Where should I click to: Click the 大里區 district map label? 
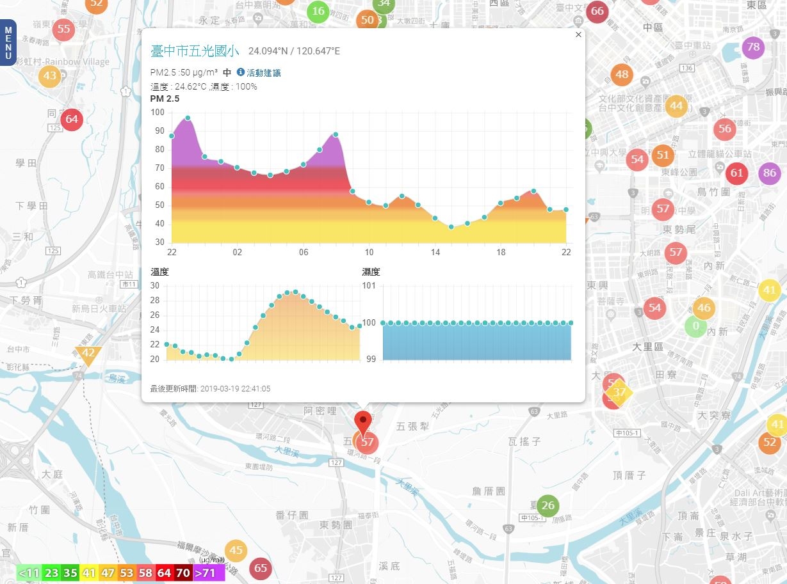click(x=647, y=347)
